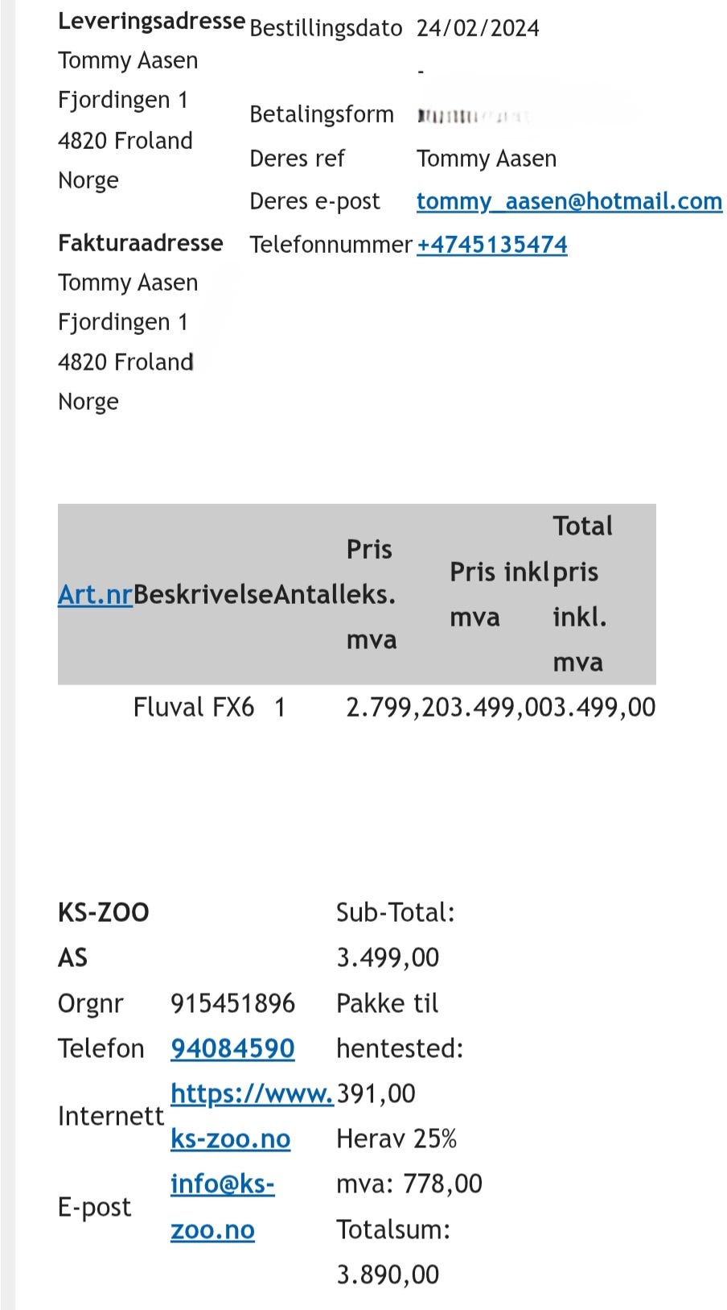Select the Fluval FX6 item description
Viewport: 727px width, 1310px height.
point(194,708)
